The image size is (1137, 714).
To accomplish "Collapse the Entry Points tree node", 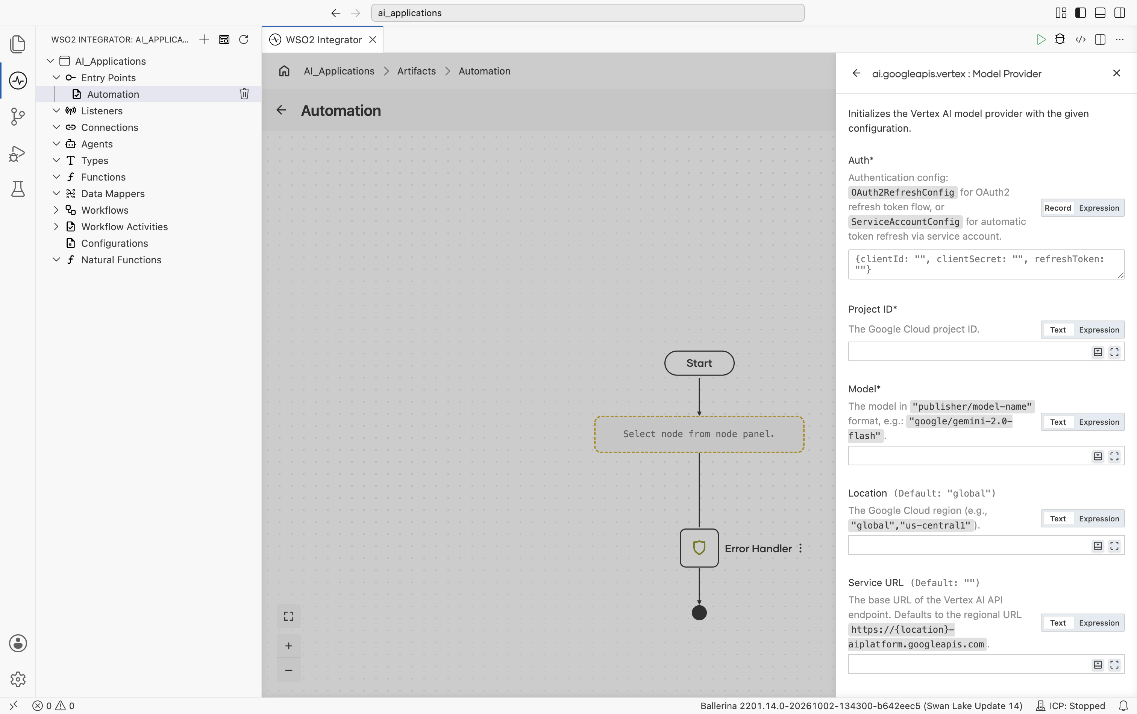I will (56, 77).
